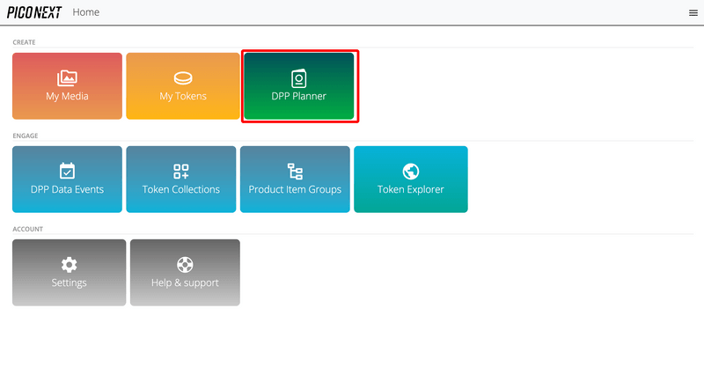The image size is (704, 367).
Task: Open the My Media tile label
Action: [67, 96]
